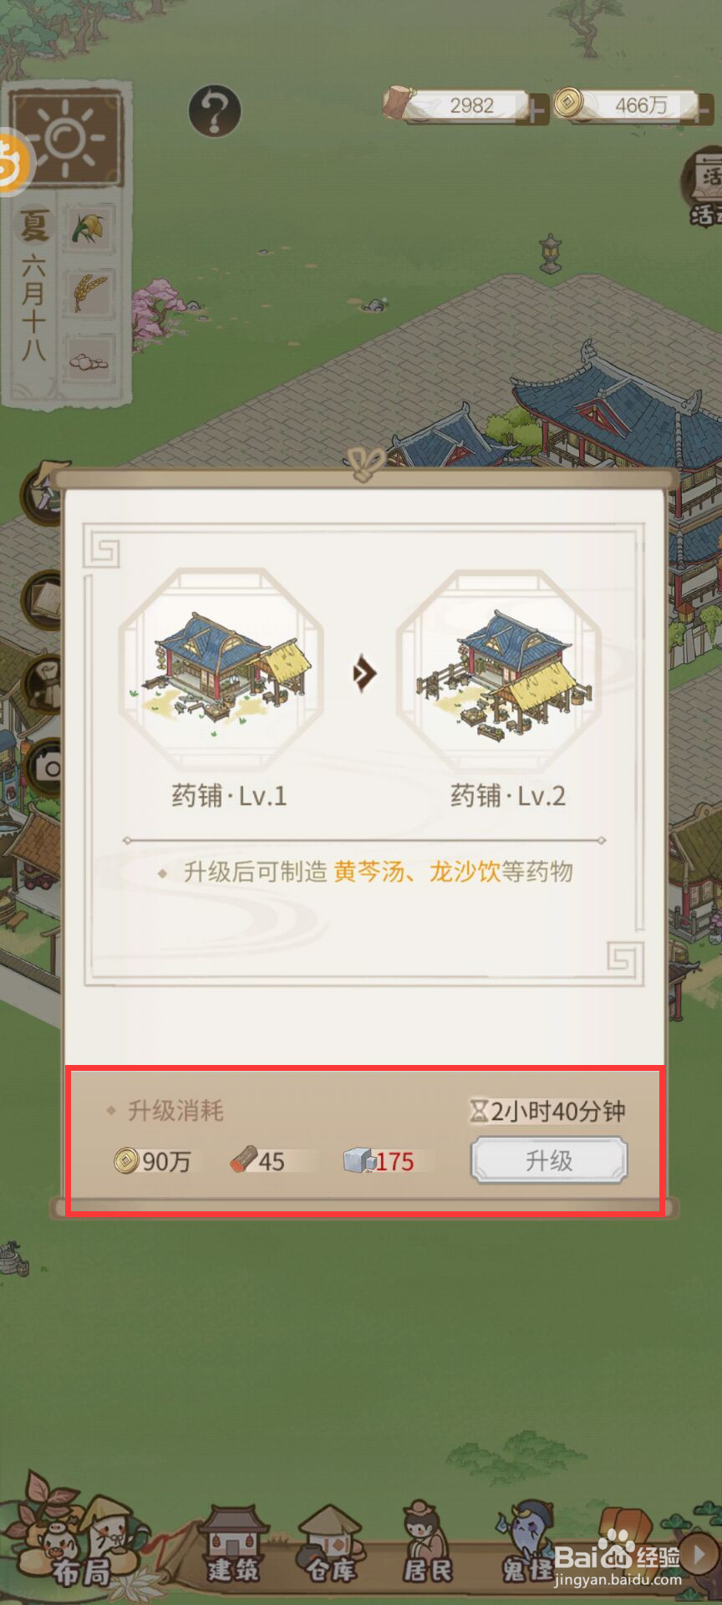
Task: Open the 仓库 warehouse menu
Action: (331, 1546)
